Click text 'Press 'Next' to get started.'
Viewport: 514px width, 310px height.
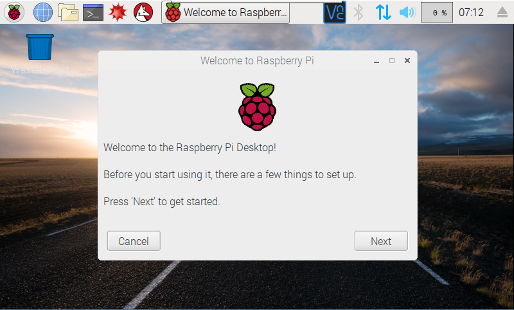162,201
